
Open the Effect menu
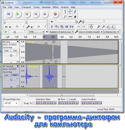(55, 7)
